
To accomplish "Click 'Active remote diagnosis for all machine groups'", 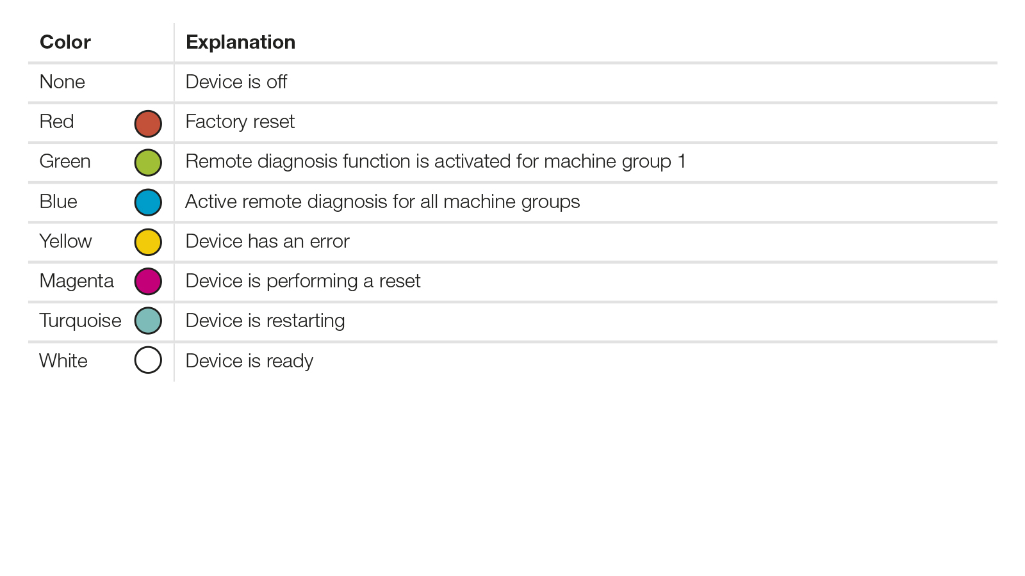I will click(x=382, y=202).
